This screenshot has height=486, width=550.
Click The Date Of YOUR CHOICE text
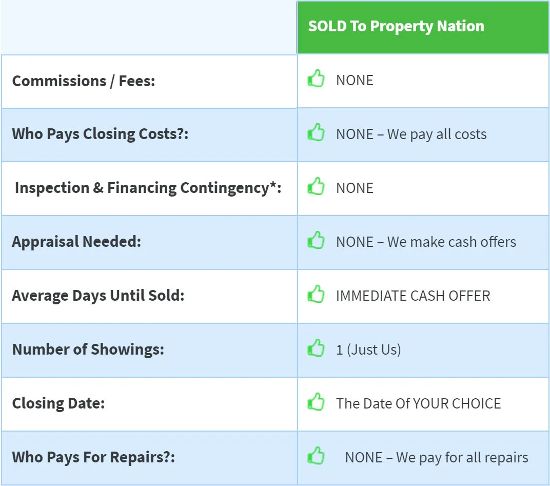click(419, 403)
